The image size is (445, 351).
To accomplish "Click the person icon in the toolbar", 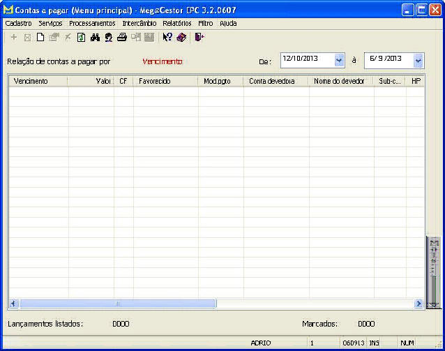I will 108,38.
